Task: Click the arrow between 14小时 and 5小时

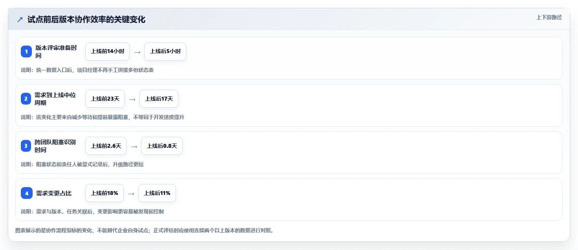Action: [137, 52]
